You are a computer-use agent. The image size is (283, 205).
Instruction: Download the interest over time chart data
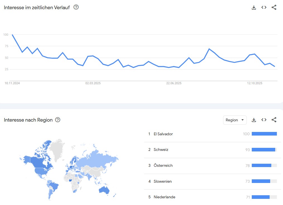(x=254, y=8)
